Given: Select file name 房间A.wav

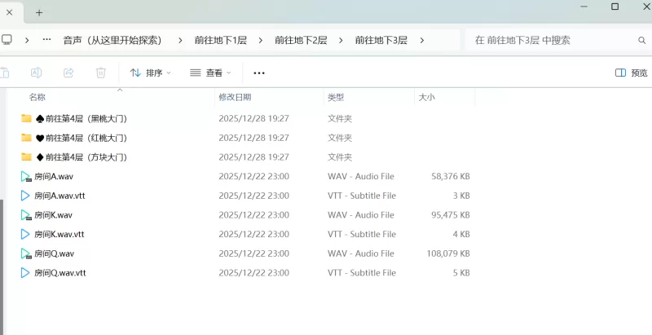Looking at the screenshot, I should (x=54, y=177).
